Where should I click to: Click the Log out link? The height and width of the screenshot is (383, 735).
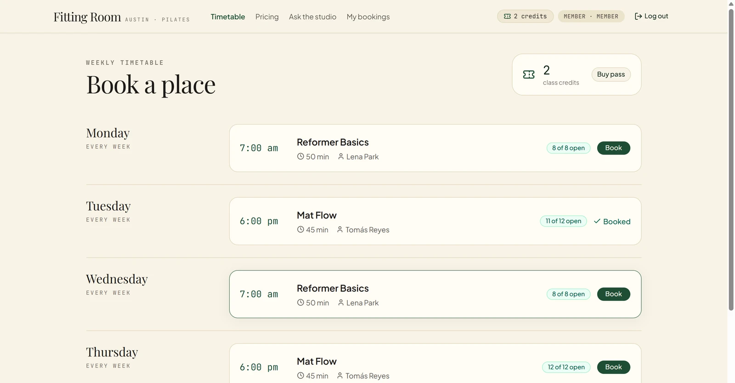tap(651, 17)
